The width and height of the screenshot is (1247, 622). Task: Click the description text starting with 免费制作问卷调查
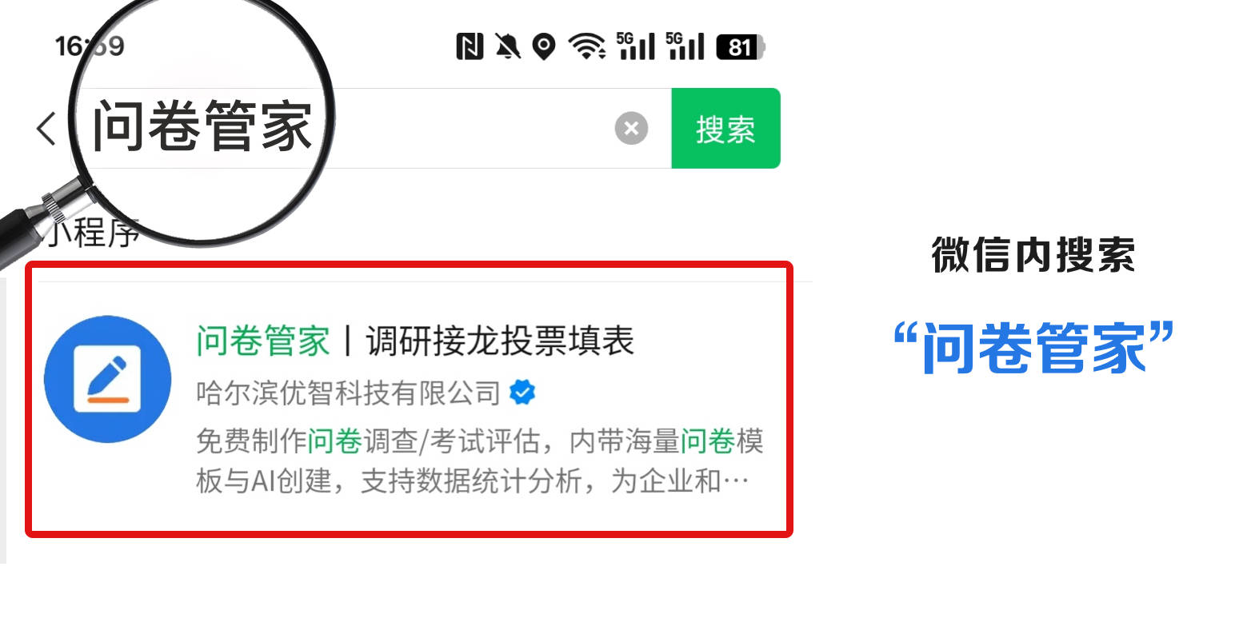[x=479, y=462]
